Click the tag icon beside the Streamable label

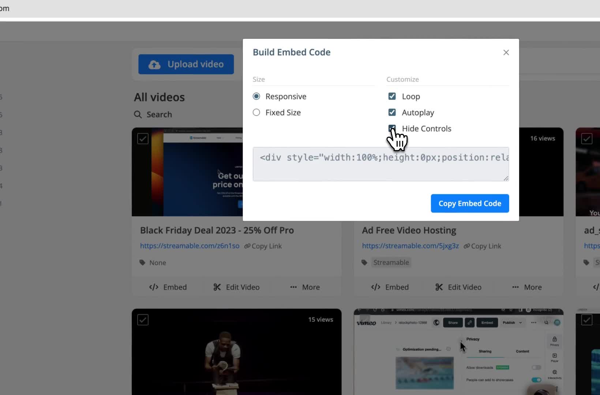click(x=364, y=263)
